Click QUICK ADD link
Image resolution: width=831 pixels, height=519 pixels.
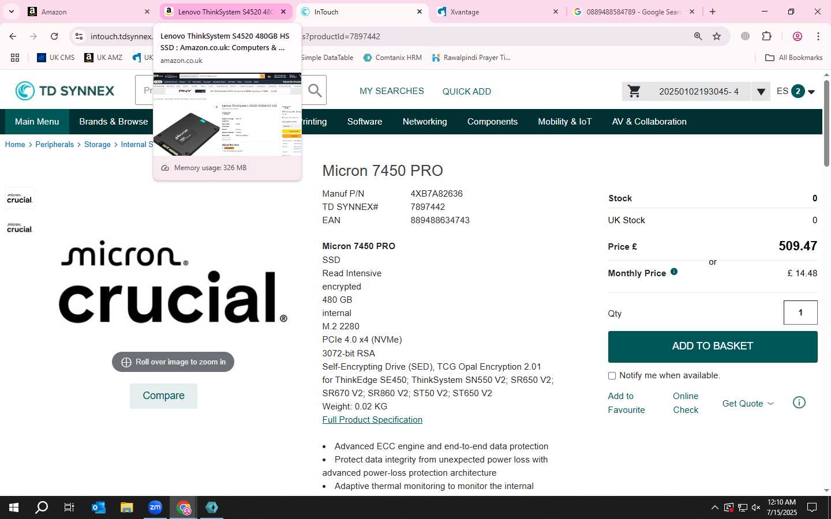(x=467, y=91)
